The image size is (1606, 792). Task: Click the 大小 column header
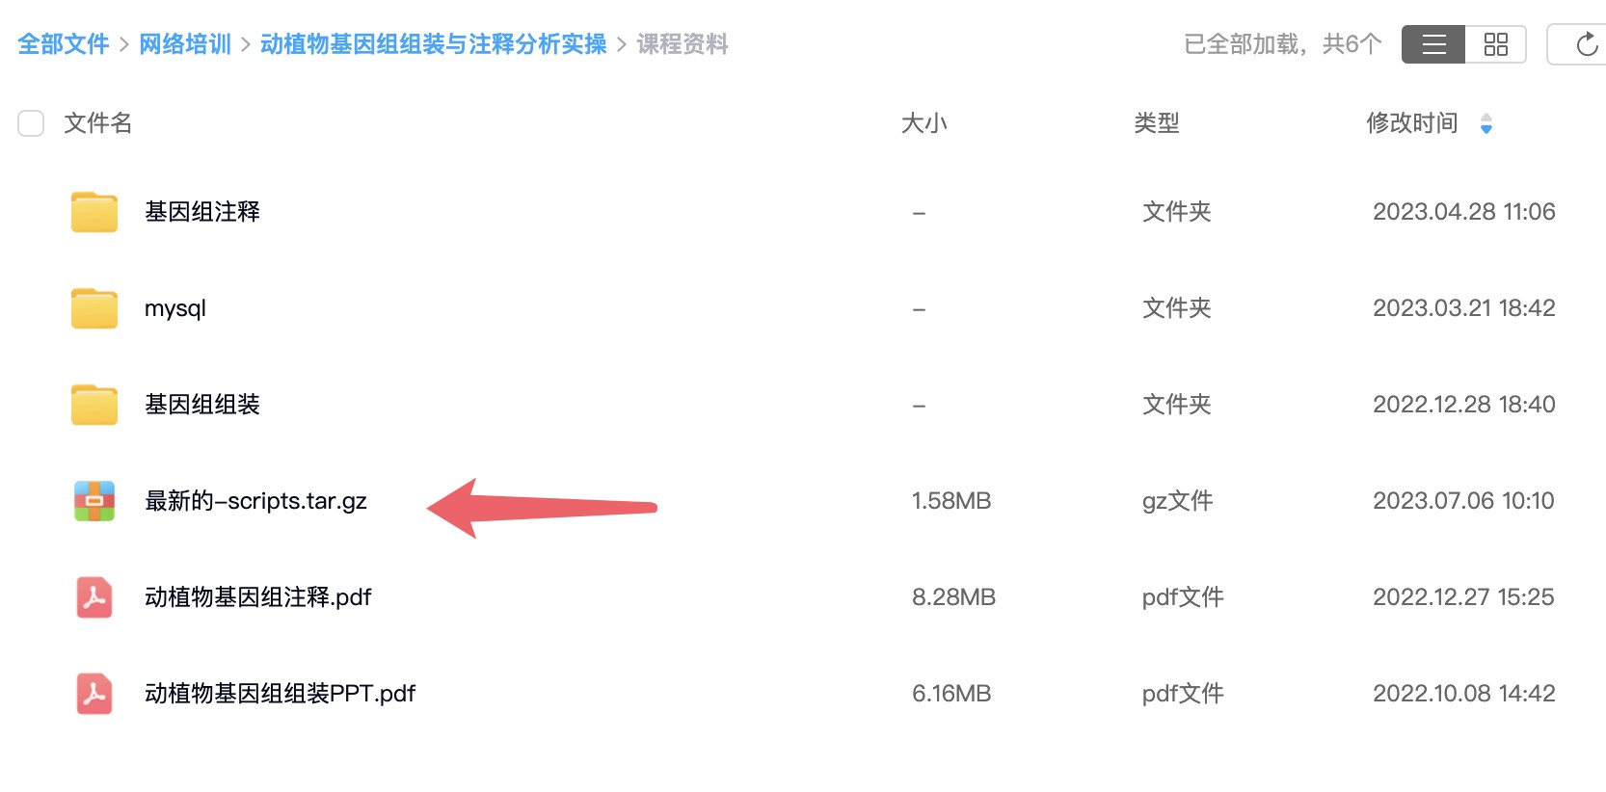pos(923,123)
